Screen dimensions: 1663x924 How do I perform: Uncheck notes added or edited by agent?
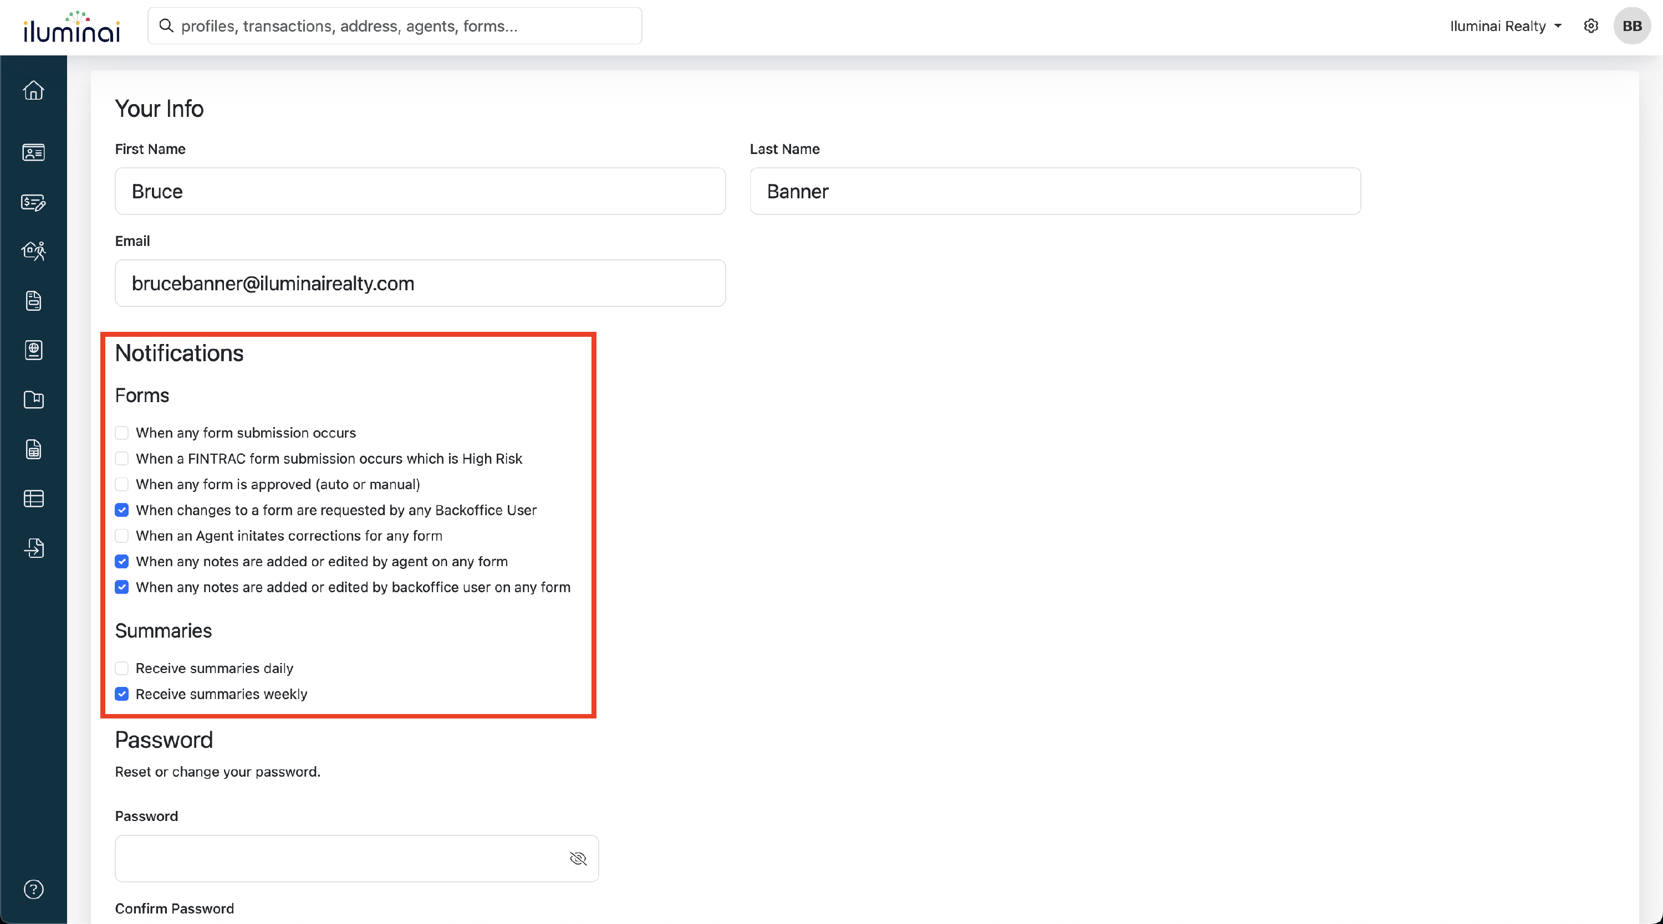coord(121,561)
